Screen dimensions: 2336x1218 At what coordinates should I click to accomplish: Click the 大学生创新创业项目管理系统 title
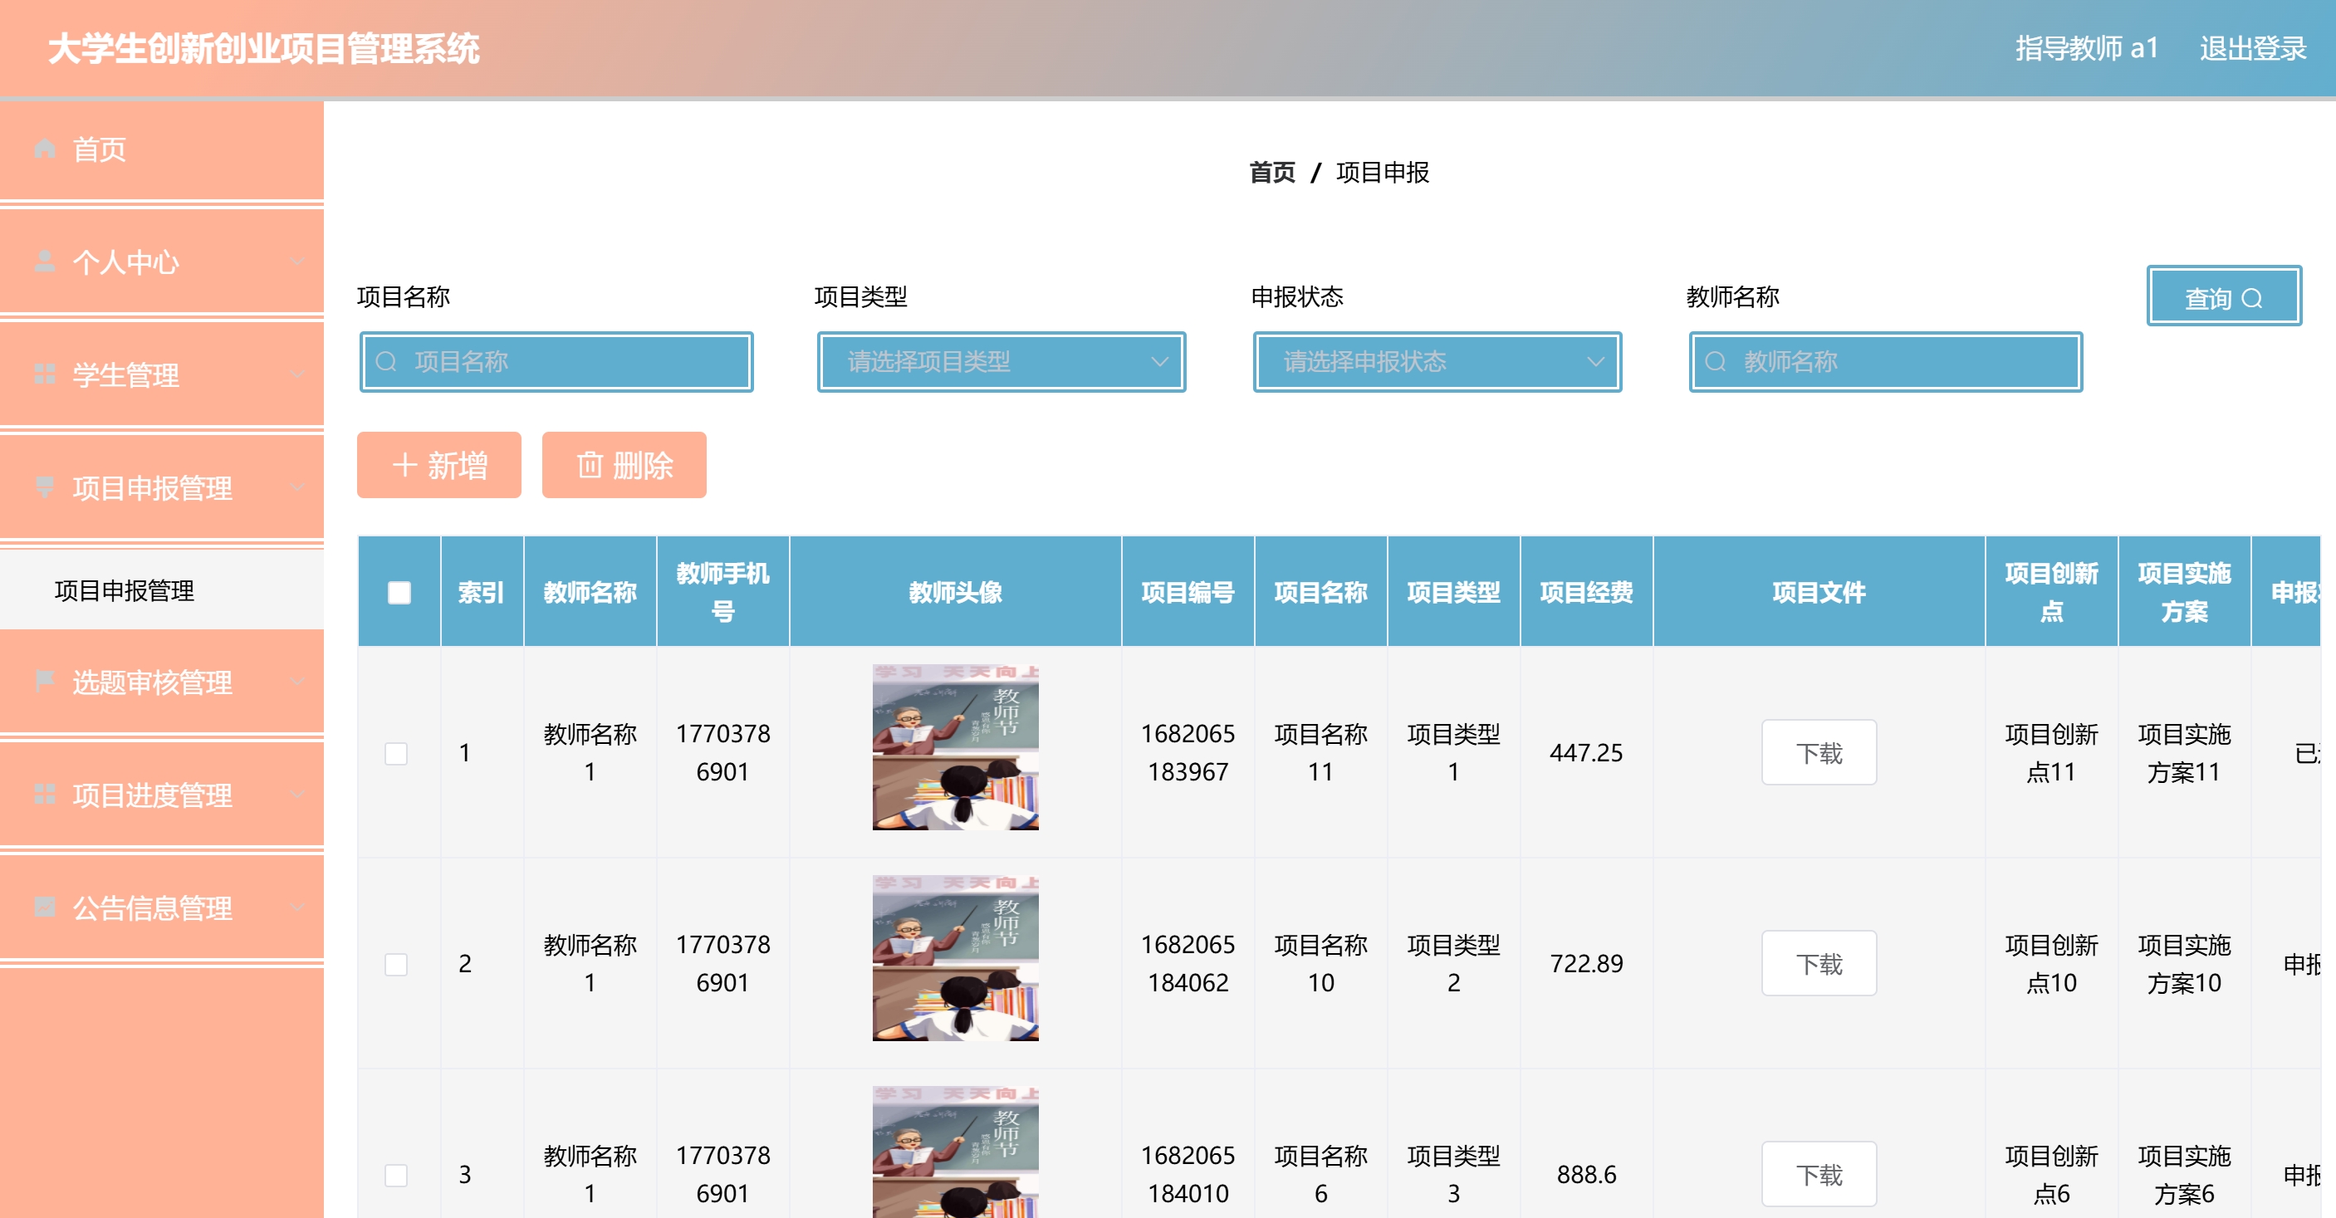pos(263,49)
